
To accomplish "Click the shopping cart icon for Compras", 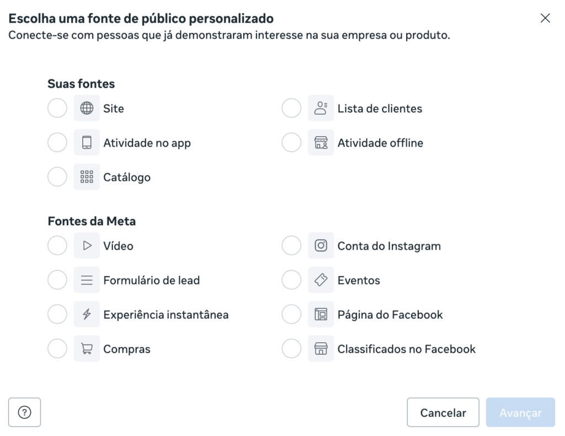I will pos(87,349).
